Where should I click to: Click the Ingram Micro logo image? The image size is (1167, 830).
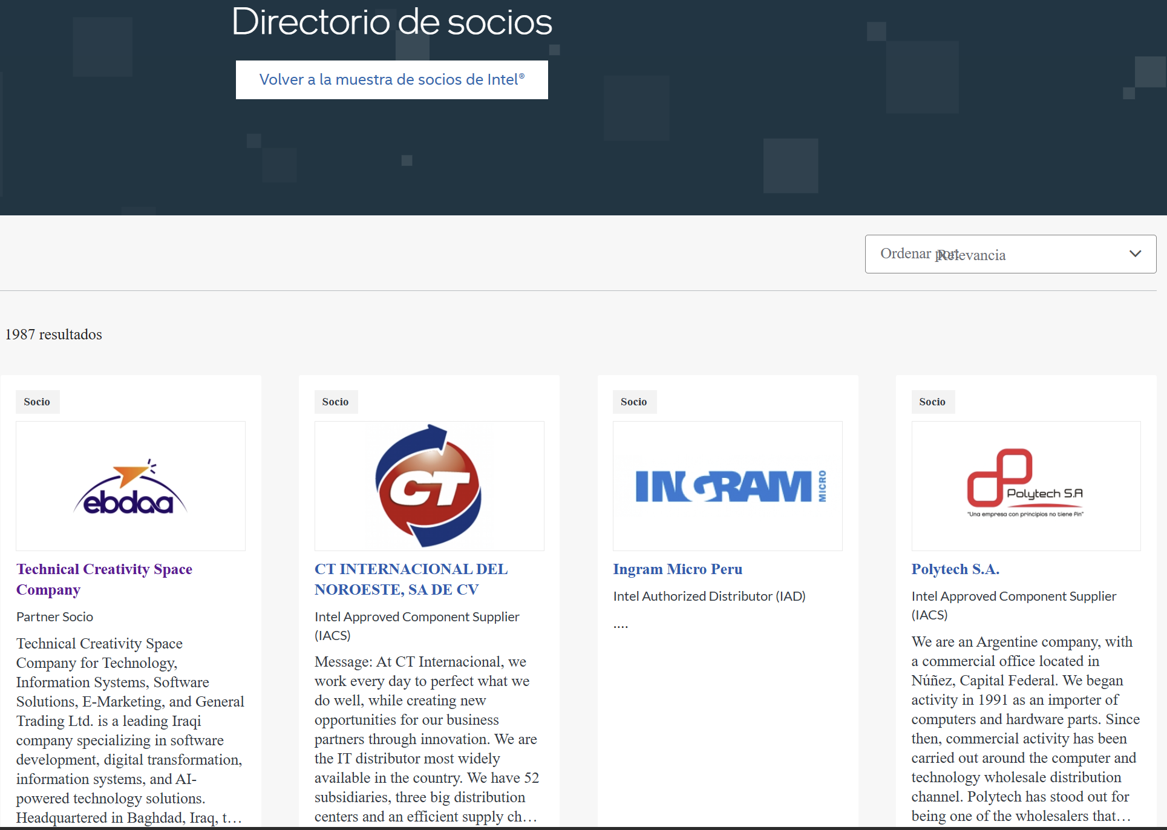(x=728, y=486)
